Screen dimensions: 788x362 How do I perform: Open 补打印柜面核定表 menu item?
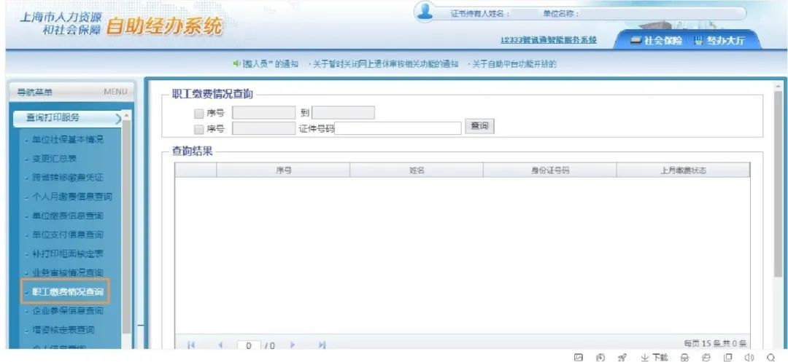(x=67, y=253)
